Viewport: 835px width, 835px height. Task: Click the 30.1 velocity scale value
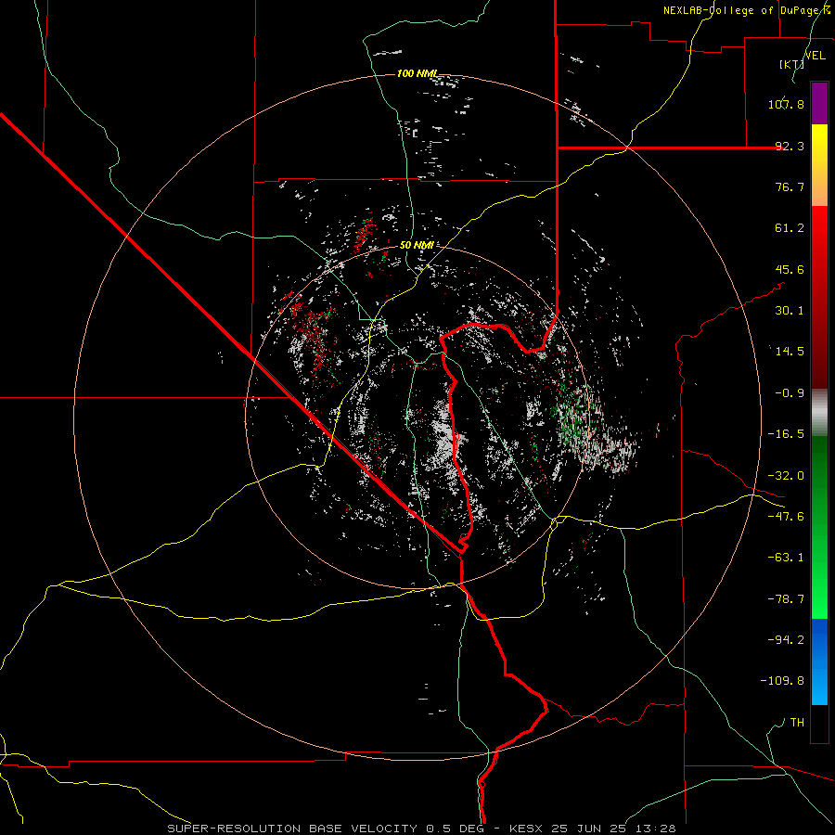coord(790,311)
